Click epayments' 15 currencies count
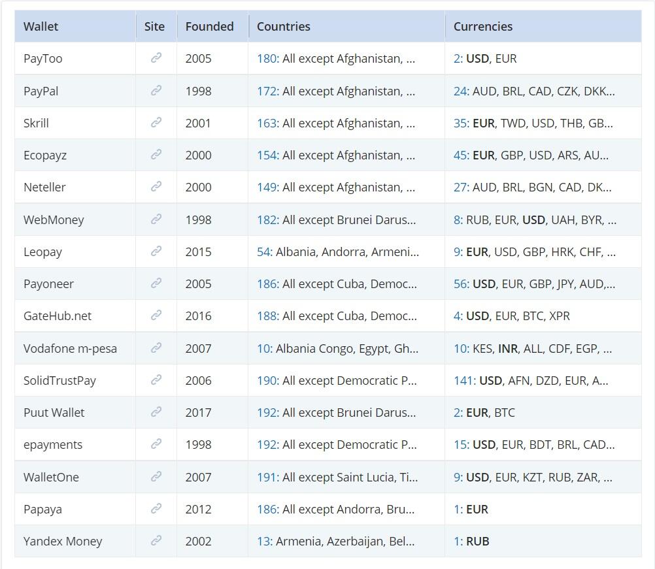Image resolution: width=655 pixels, height=569 pixels. click(x=461, y=445)
